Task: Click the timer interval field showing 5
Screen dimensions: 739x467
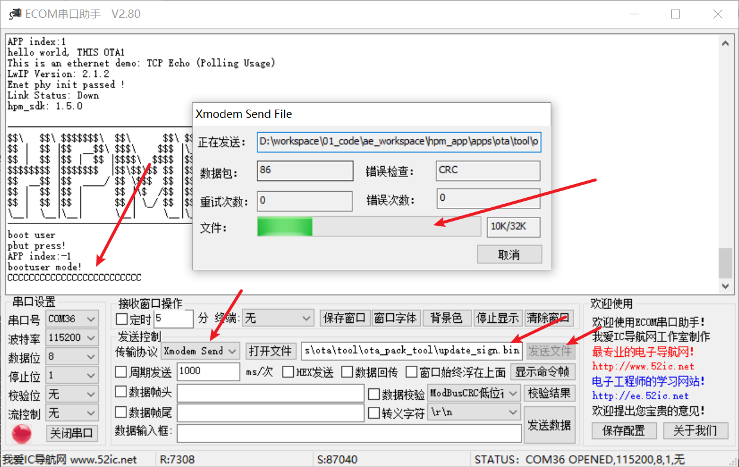Action: pyautogui.click(x=174, y=319)
